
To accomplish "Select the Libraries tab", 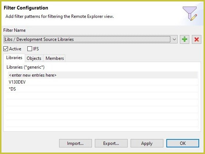I will (14, 58).
